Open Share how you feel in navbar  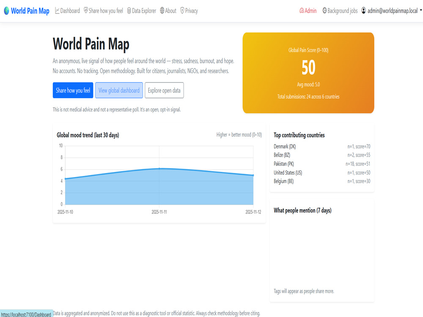[103, 11]
